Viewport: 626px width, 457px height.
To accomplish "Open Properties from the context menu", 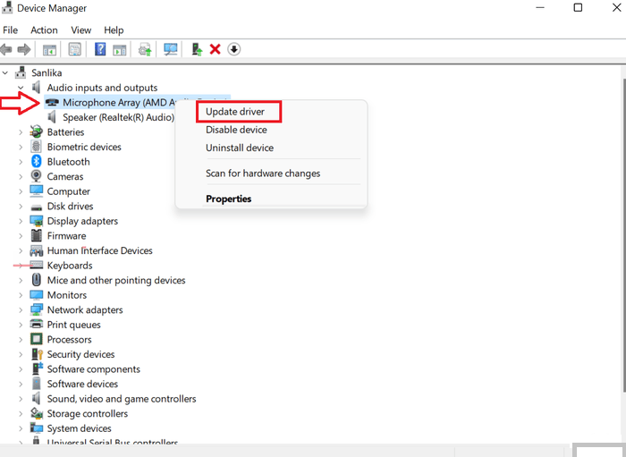I will click(x=228, y=199).
